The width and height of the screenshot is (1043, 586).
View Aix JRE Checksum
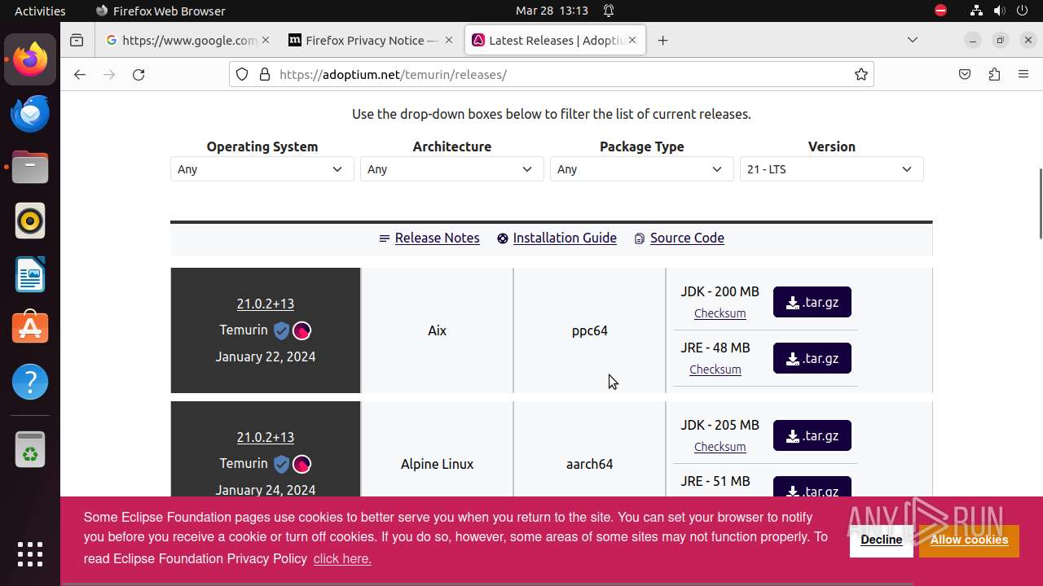(x=715, y=370)
